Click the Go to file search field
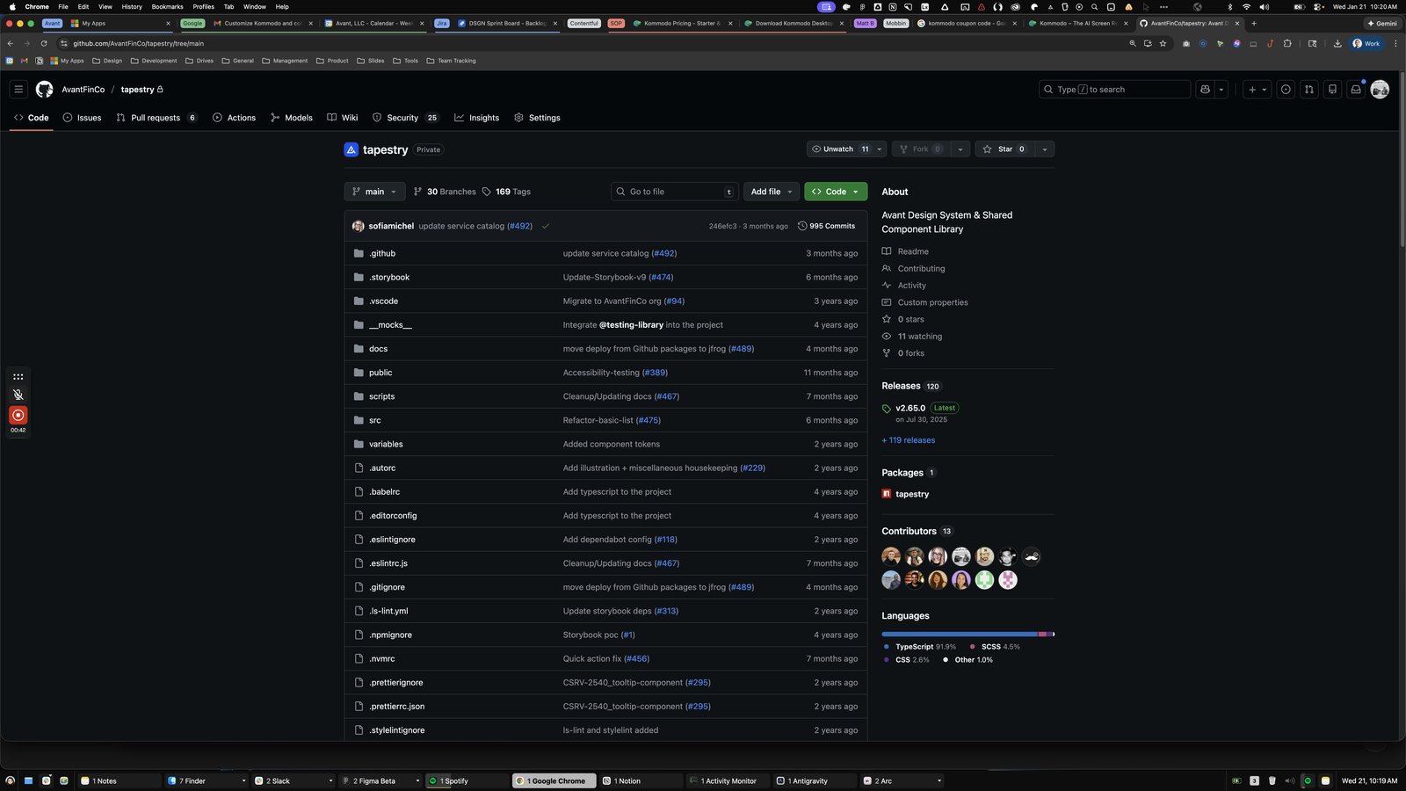This screenshot has height=791, width=1406. pos(675,192)
